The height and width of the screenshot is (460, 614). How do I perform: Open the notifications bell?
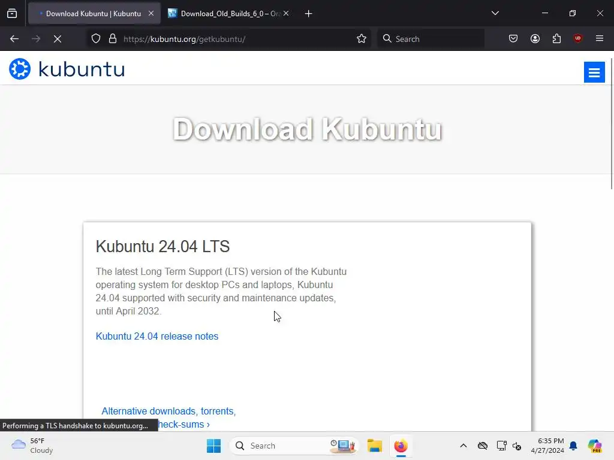point(573,446)
